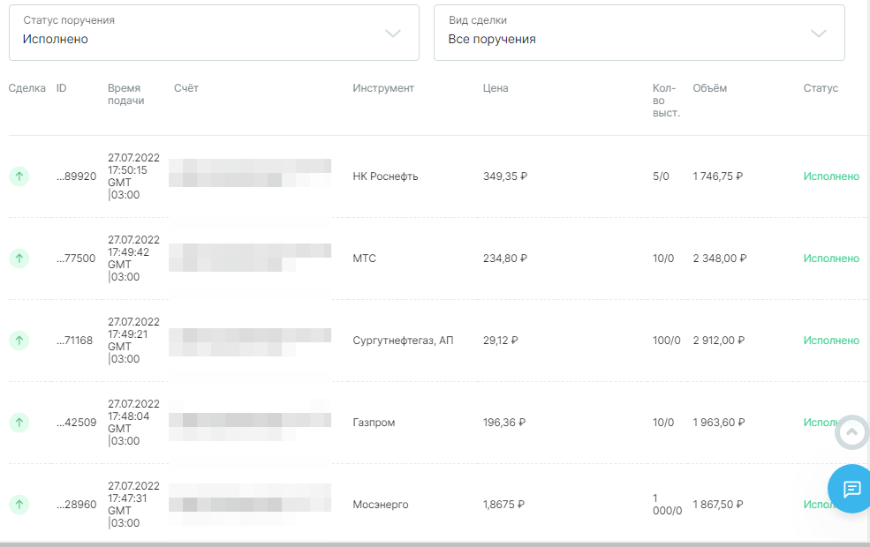The width and height of the screenshot is (870, 547).
Task: Click the scroll-to-top circle arrow icon
Action: [x=852, y=432]
